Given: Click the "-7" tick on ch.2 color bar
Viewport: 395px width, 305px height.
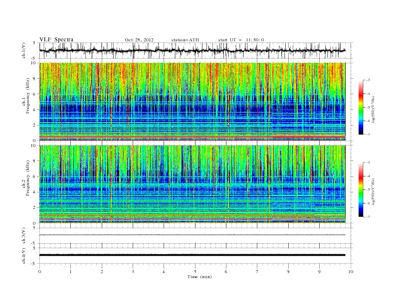Looking at the screenshot, I should tap(368, 217).
